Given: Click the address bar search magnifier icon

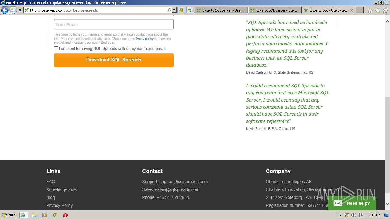Looking at the screenshot, I should (169, 10).
